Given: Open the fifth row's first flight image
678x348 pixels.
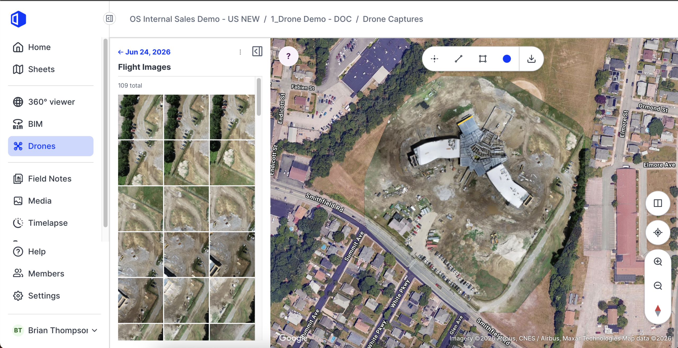Looking at the screenshot, I should (x=140, y=300).
